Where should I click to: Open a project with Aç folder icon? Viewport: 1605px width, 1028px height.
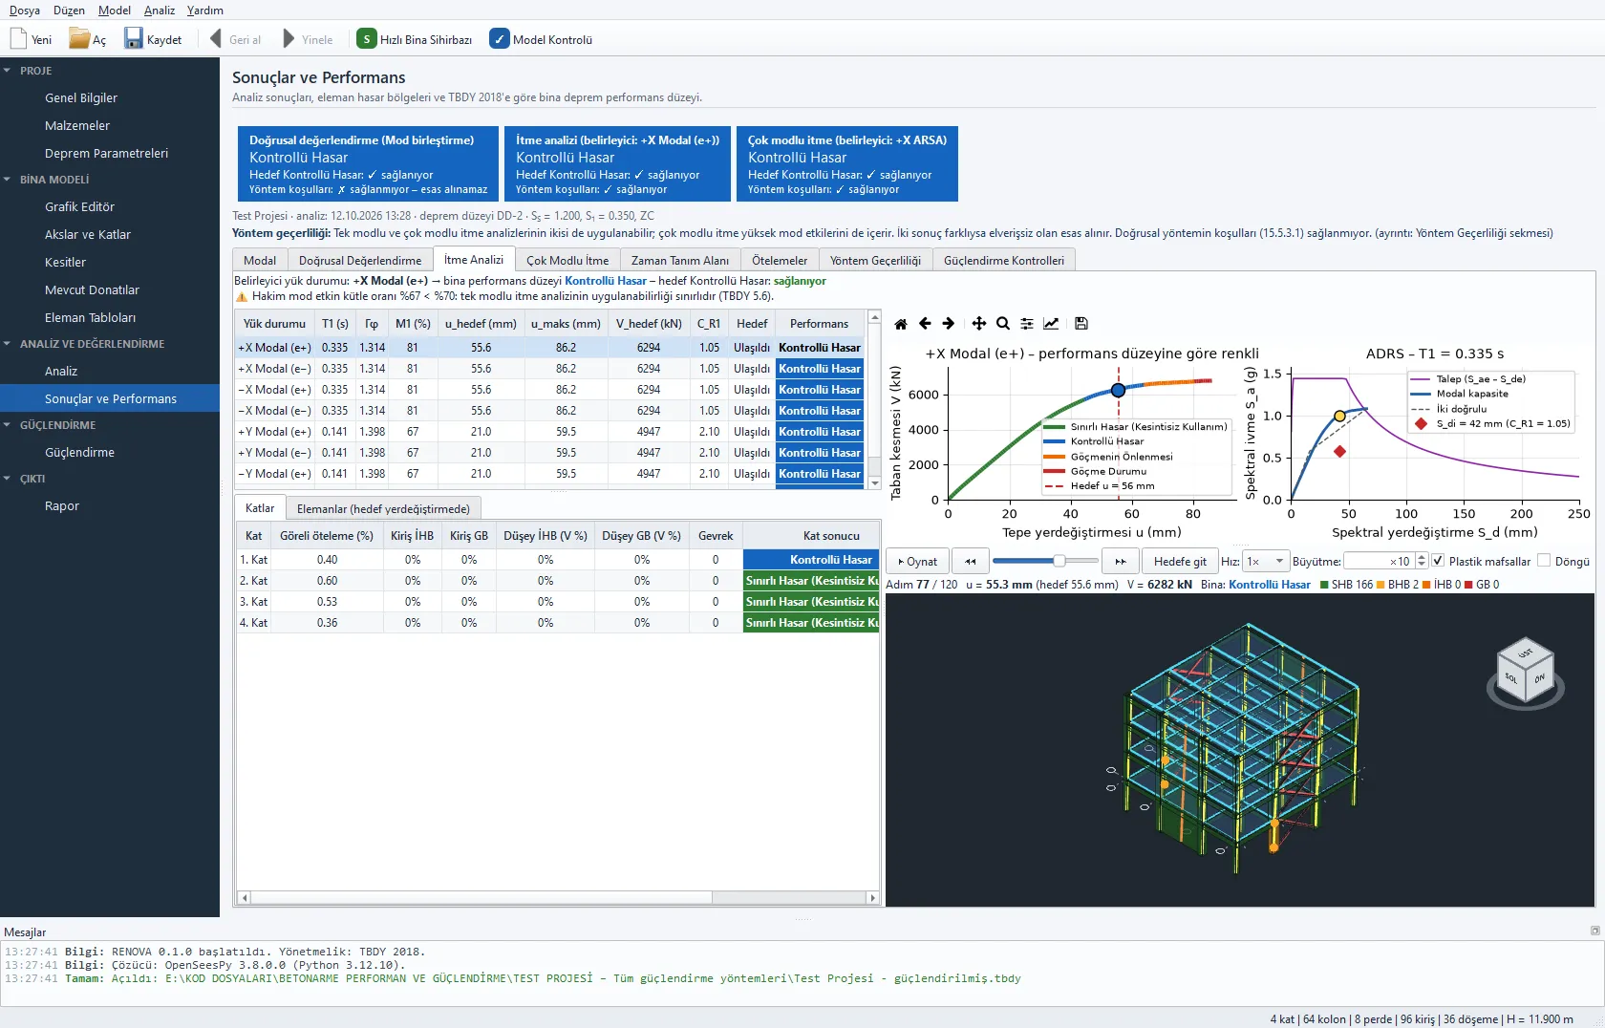tap(79, 39)
